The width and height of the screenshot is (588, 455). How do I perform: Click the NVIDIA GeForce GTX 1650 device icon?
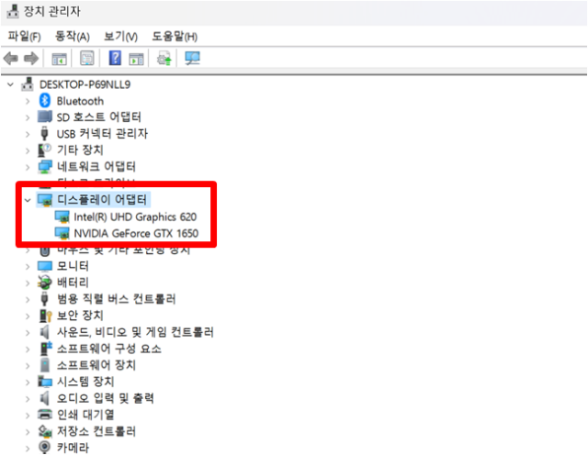point(62,233)
